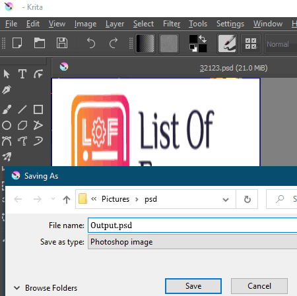Select the Freehand Path tool
297x296 pixels.
pos(22,141)
